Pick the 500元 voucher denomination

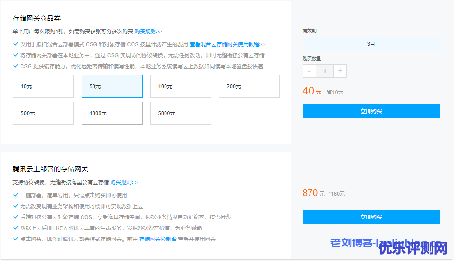[x=43, y=113]
